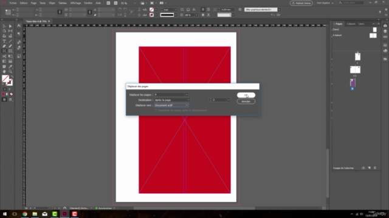Click the Create new page icon in Pages panel

370,168
